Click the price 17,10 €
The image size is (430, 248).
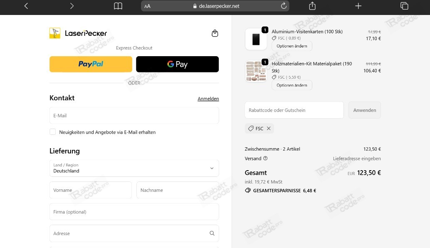(x=373, y=39)
